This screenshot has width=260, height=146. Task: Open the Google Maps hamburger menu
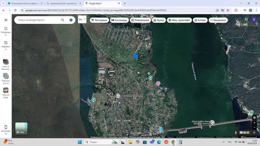(x=6, y=20)
